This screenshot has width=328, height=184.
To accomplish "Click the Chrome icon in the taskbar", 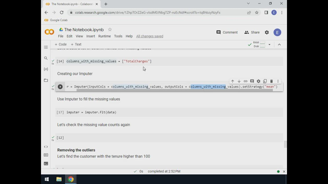I will [x=71, y=179].
